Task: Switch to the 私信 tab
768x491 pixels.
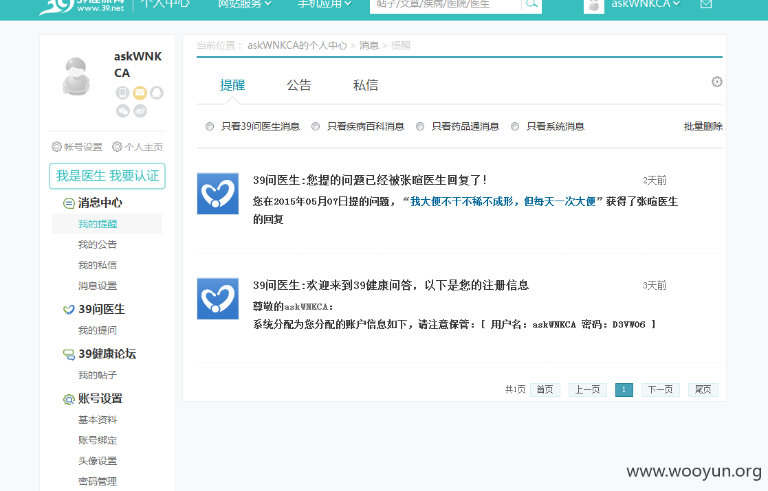Action: click(x=365, y=85)
